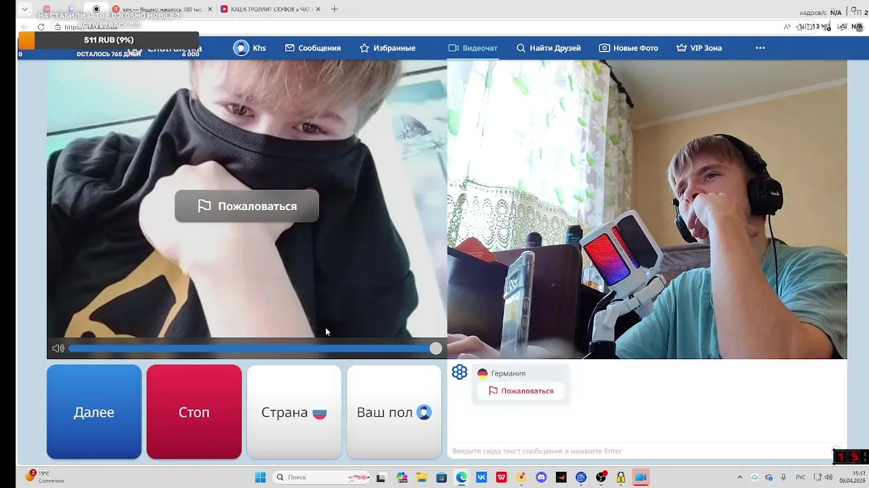Click the red Стоп button
869x488 pixels.
click(x=194, y=412)
